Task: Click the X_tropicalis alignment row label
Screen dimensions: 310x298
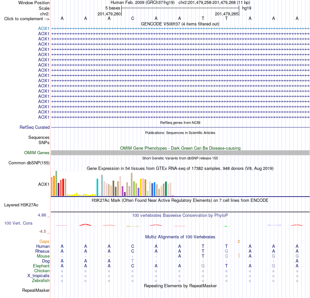Action: (39, 276)
